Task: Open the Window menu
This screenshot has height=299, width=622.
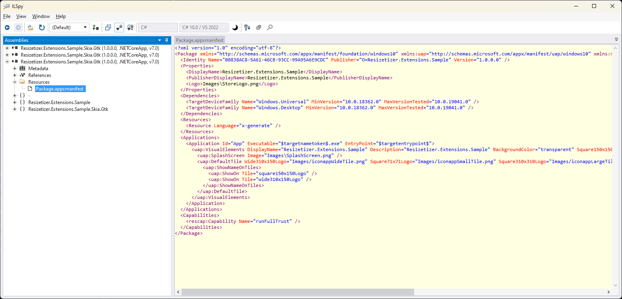Action: [41, 16]
